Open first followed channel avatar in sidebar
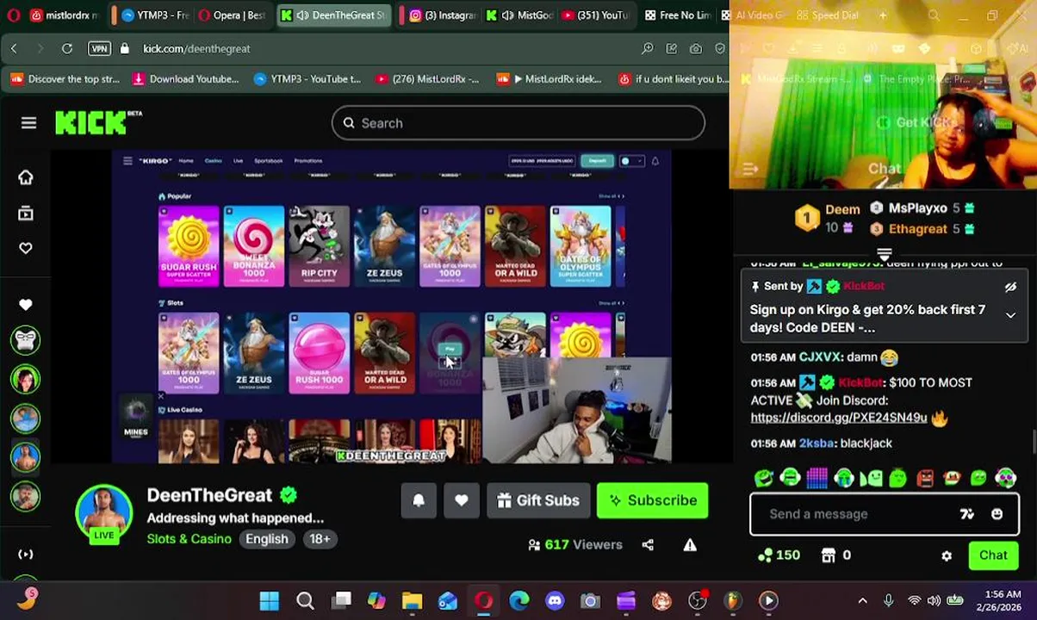1037x620 pixels. pyautogui.click(x=26, y=341)
